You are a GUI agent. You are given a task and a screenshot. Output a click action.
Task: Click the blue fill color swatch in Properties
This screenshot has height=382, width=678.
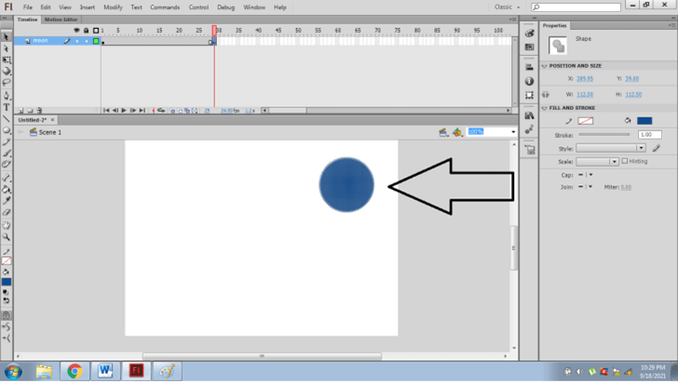click(644, 121)
